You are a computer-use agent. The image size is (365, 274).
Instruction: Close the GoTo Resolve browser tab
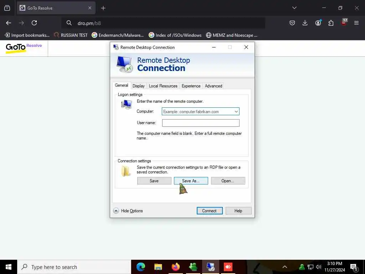(89, 8)
